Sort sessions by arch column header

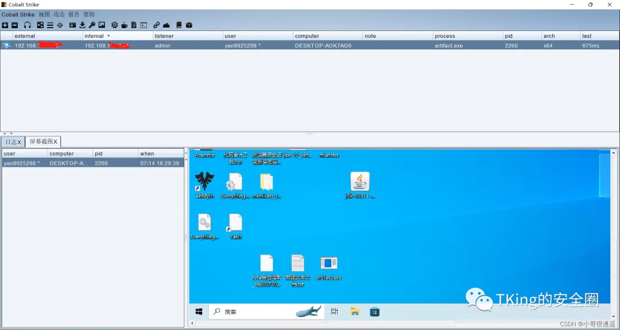coord(561,36)
